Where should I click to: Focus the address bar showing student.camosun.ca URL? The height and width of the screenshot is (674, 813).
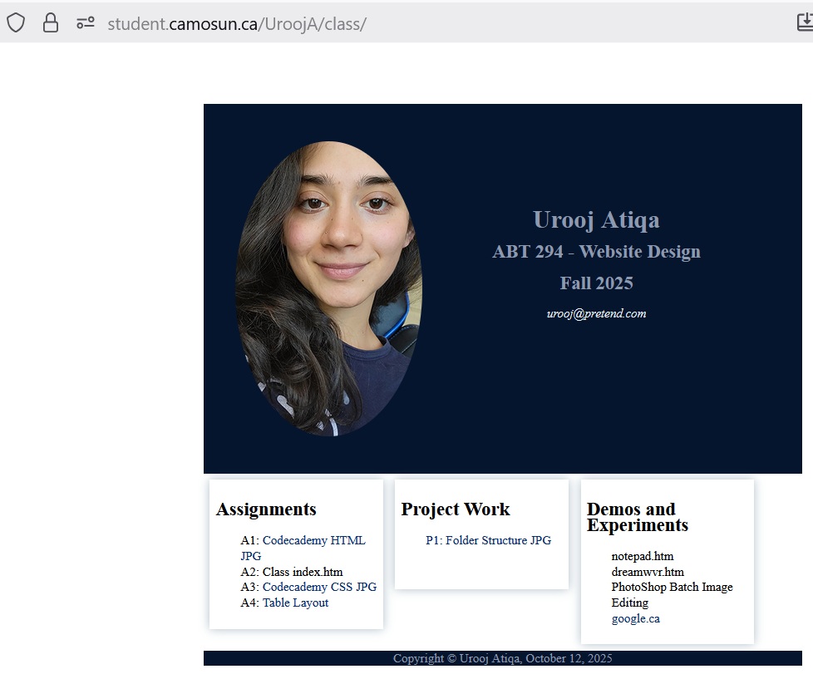[237, 23]
